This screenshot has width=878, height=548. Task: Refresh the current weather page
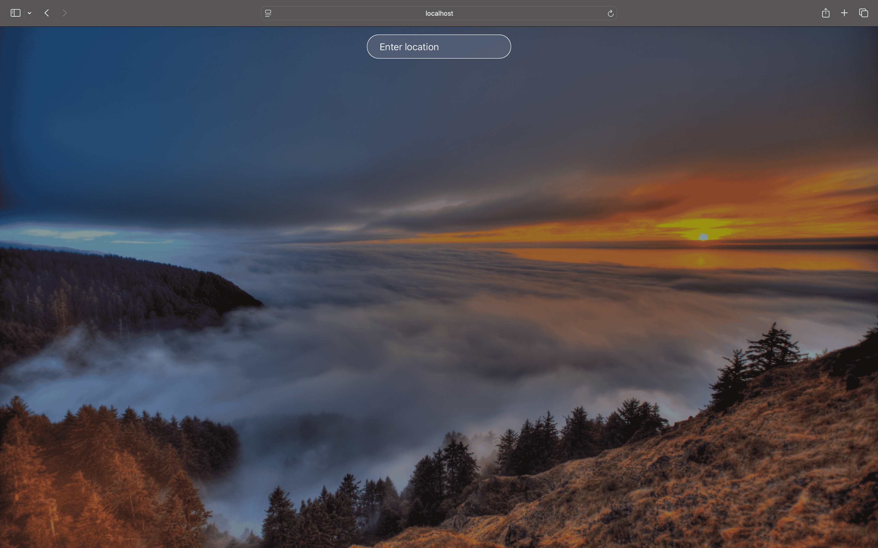coord(610,13)
